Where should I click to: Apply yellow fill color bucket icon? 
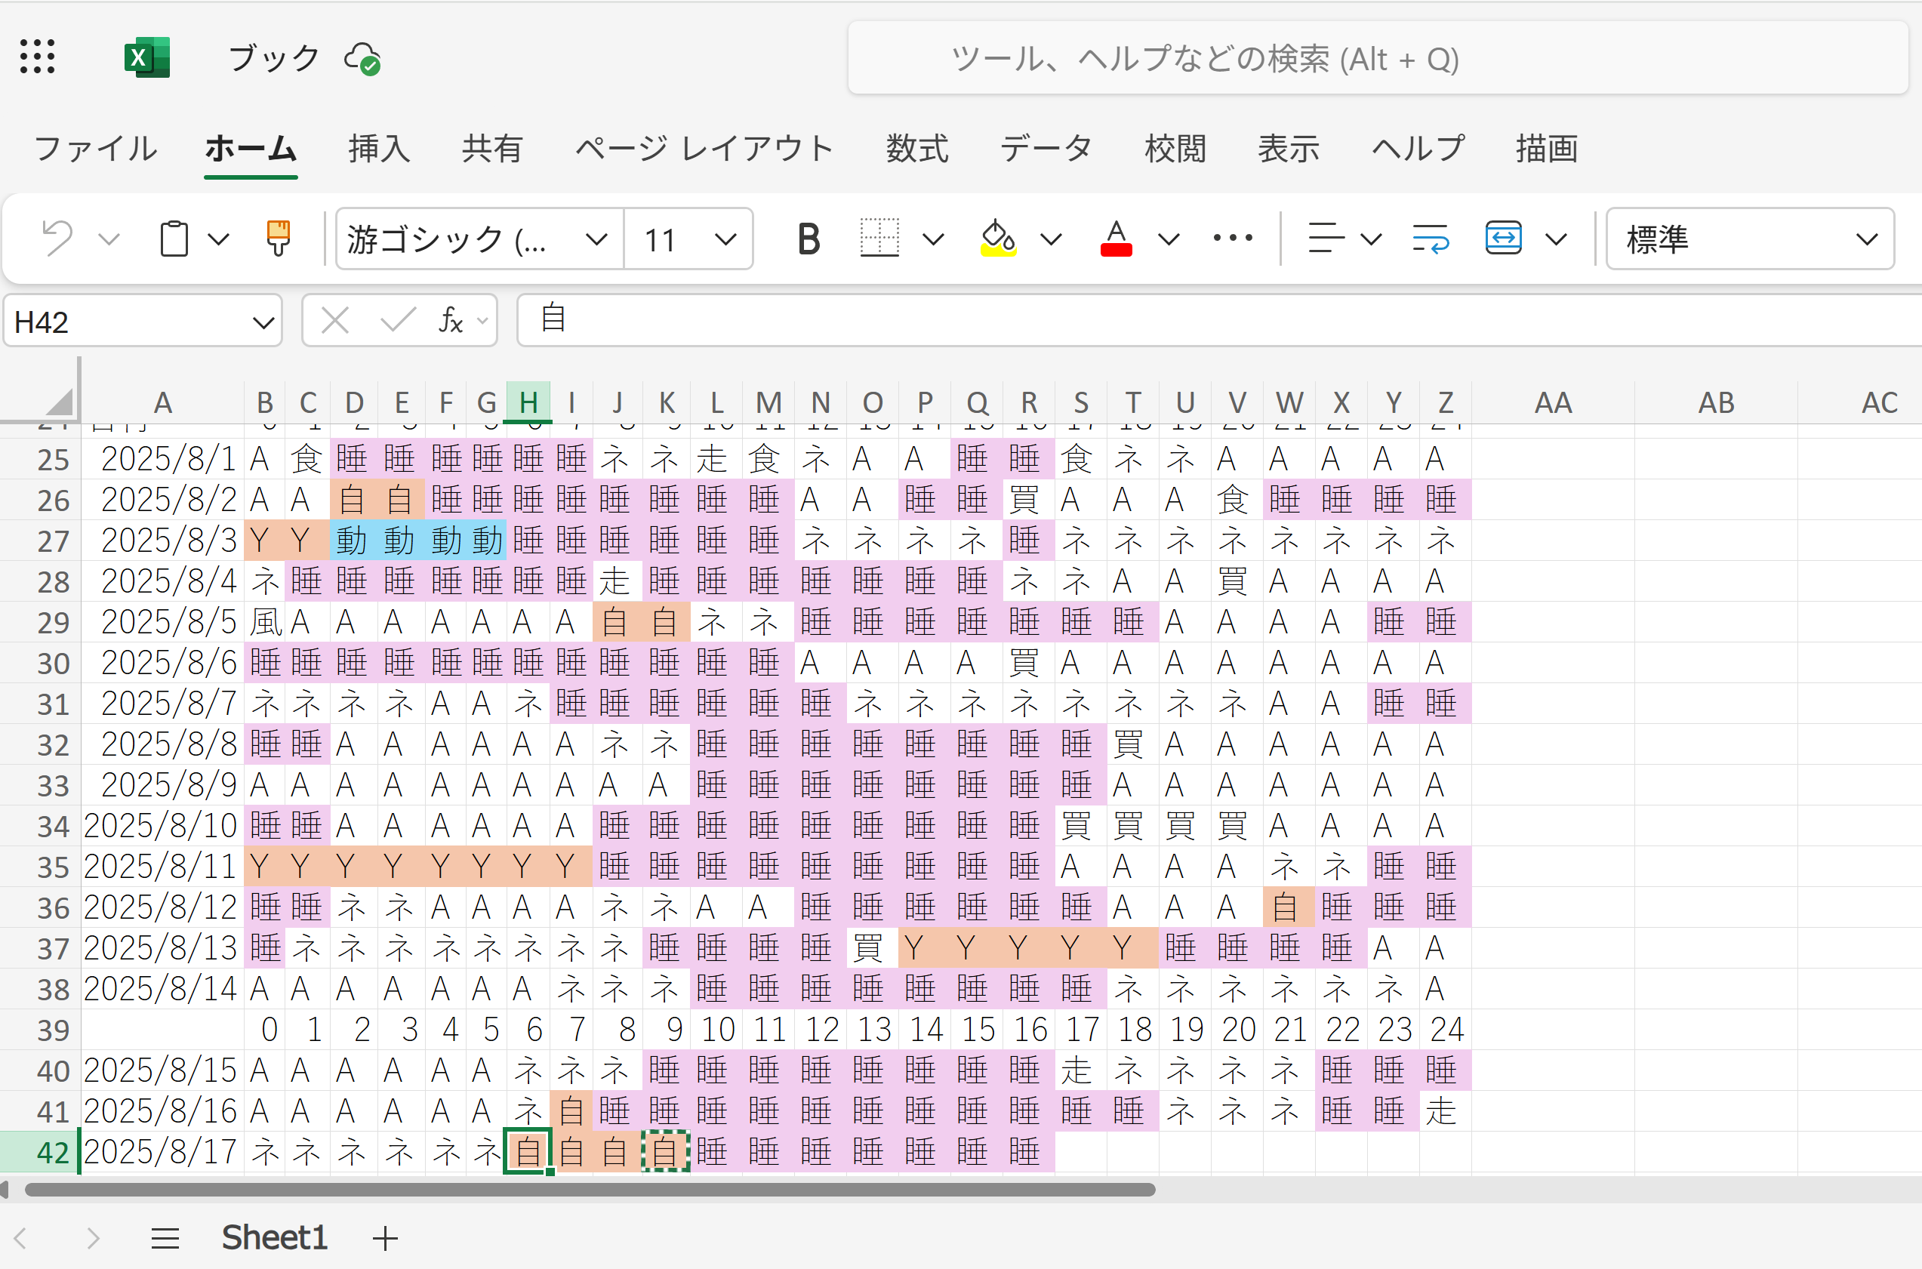click(x=998, y=239)
